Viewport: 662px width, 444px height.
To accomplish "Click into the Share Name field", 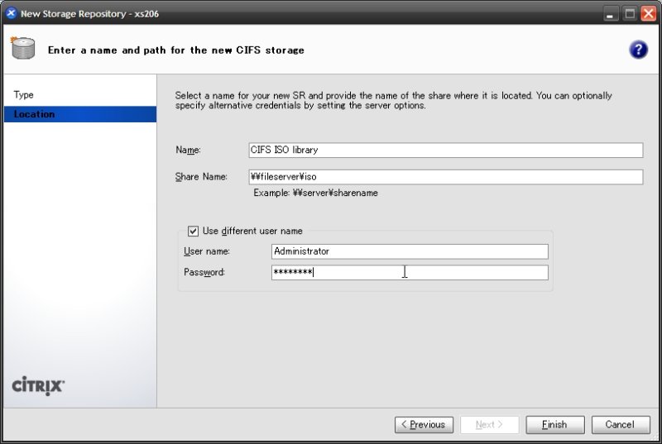I will pyautogui.click(x=446, y=177).
